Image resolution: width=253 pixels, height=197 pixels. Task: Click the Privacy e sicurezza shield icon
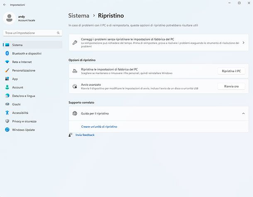coord(7,121)
